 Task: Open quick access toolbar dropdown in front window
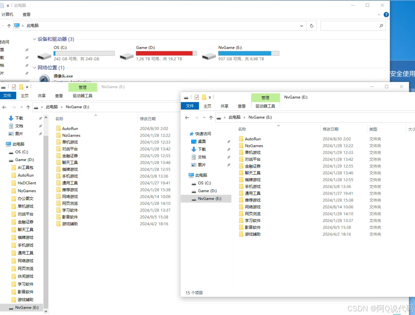[210, 98]
